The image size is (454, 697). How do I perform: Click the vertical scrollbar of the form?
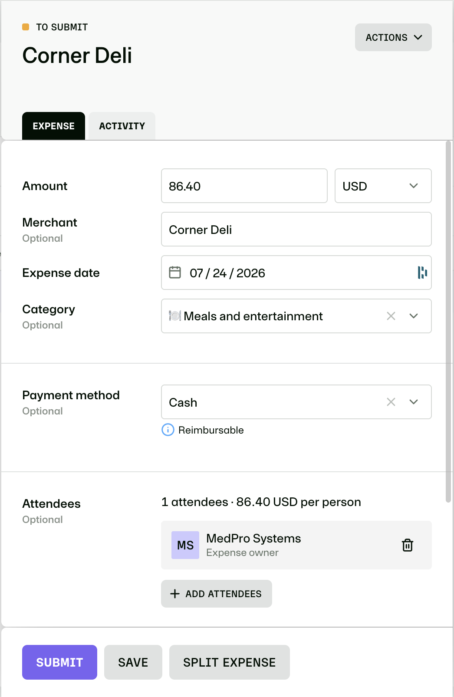[x=448, y=321]
